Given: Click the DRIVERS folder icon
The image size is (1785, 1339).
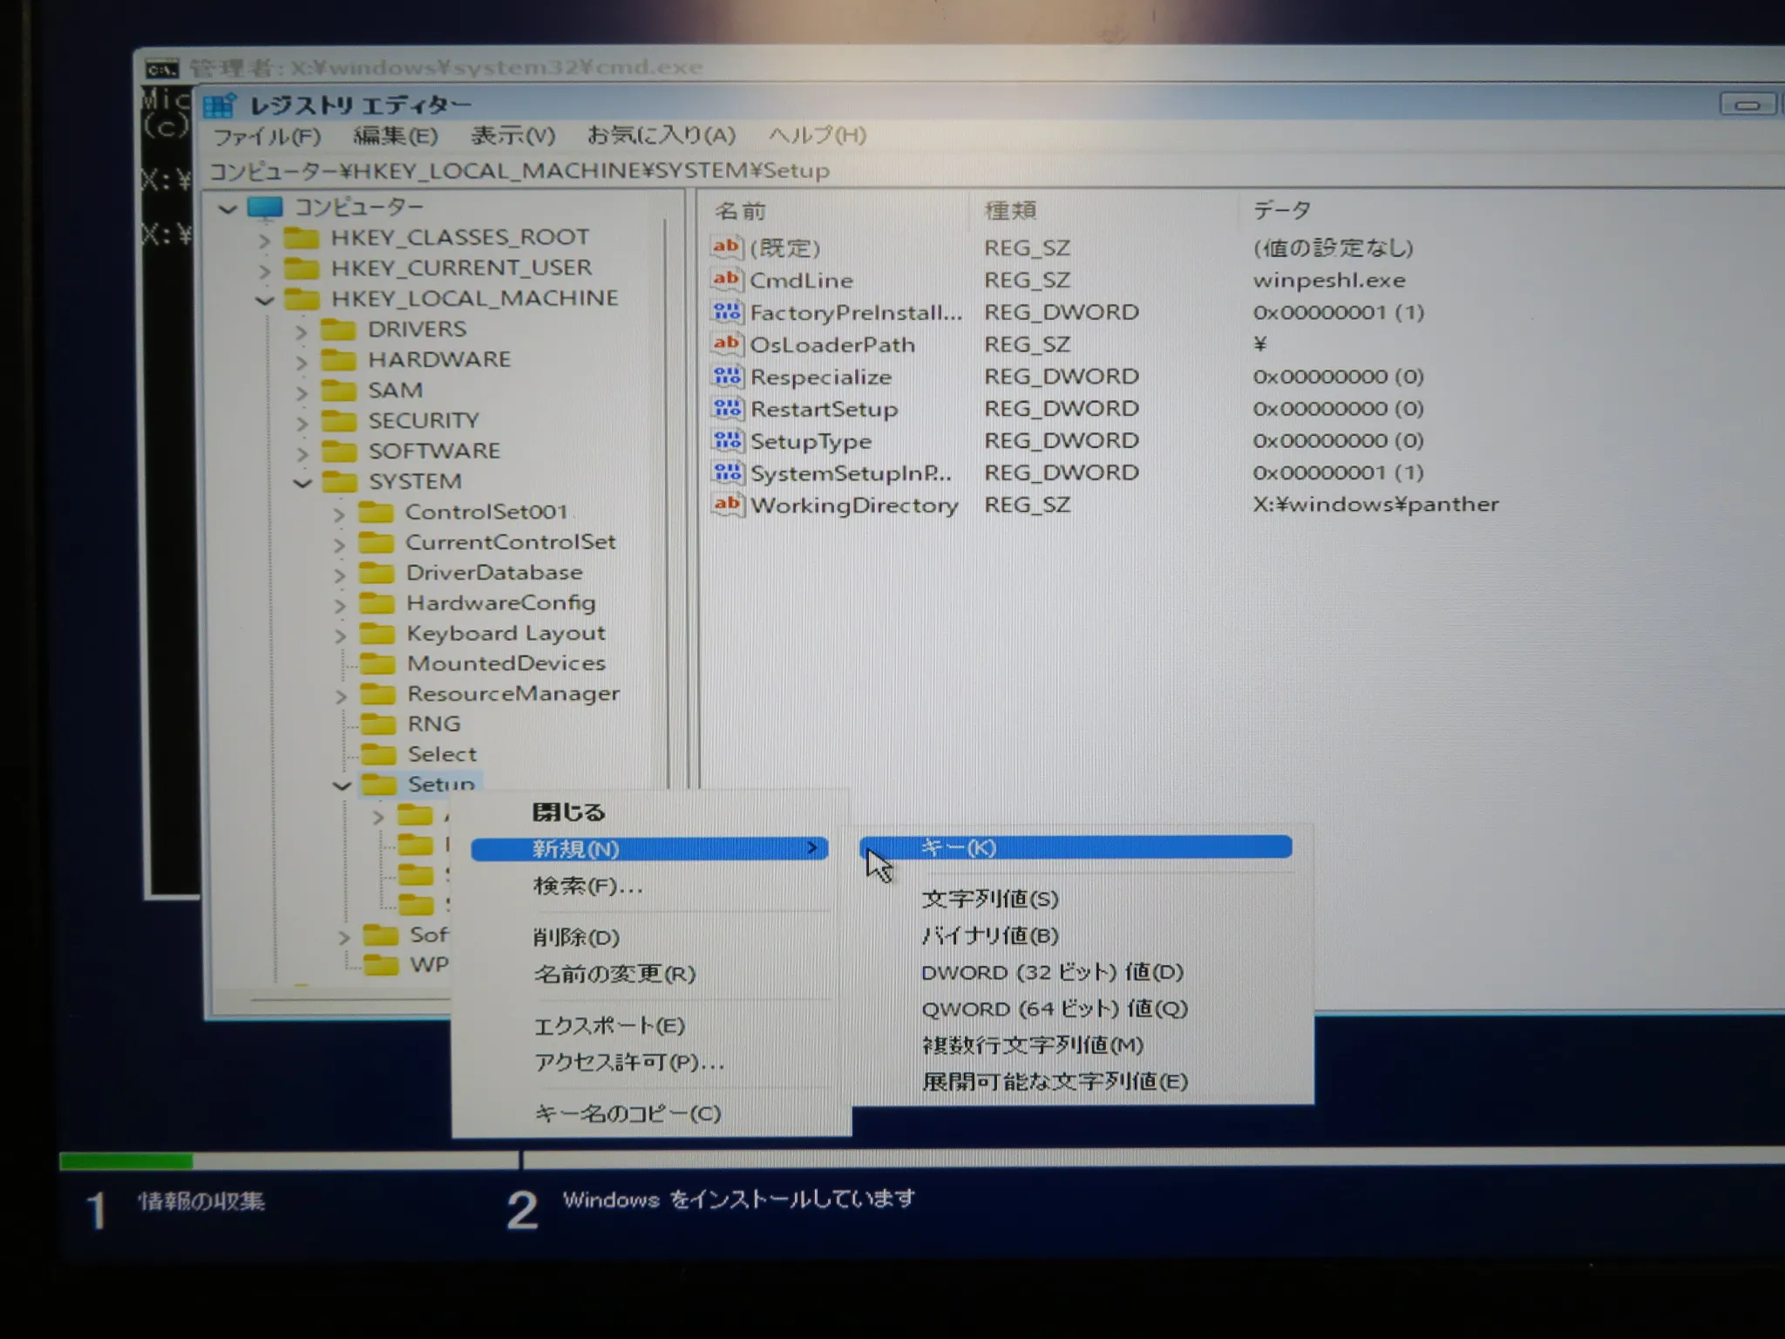Looking at the screenshot, I should click(x=338, y=330).
